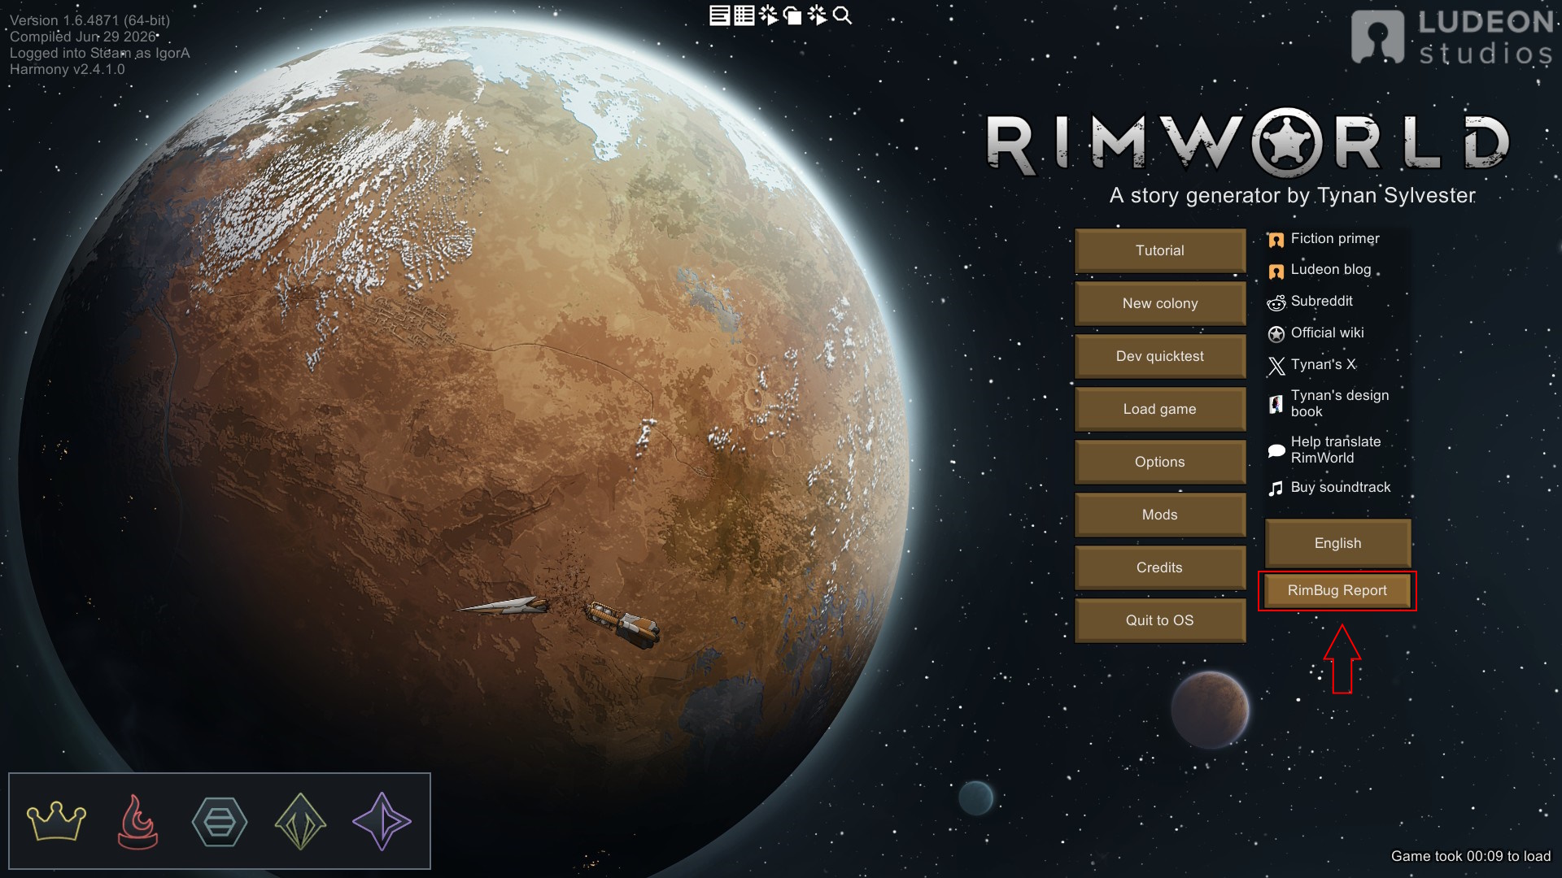This screenshot has height=878, width=1562.
Task: Open the Load game menu
Action: tap(1160, 409)
